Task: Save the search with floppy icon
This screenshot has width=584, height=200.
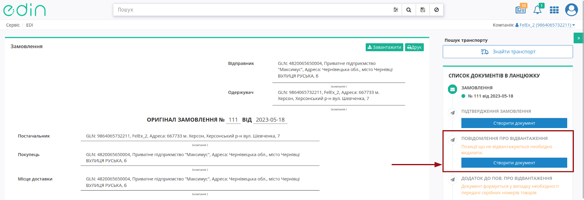Action: (423, 10)
